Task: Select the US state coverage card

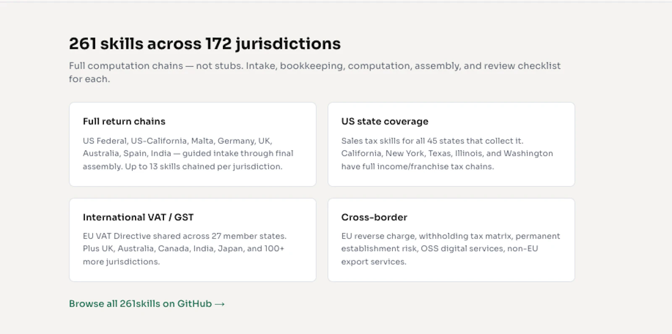Action: tap(451, 144)
